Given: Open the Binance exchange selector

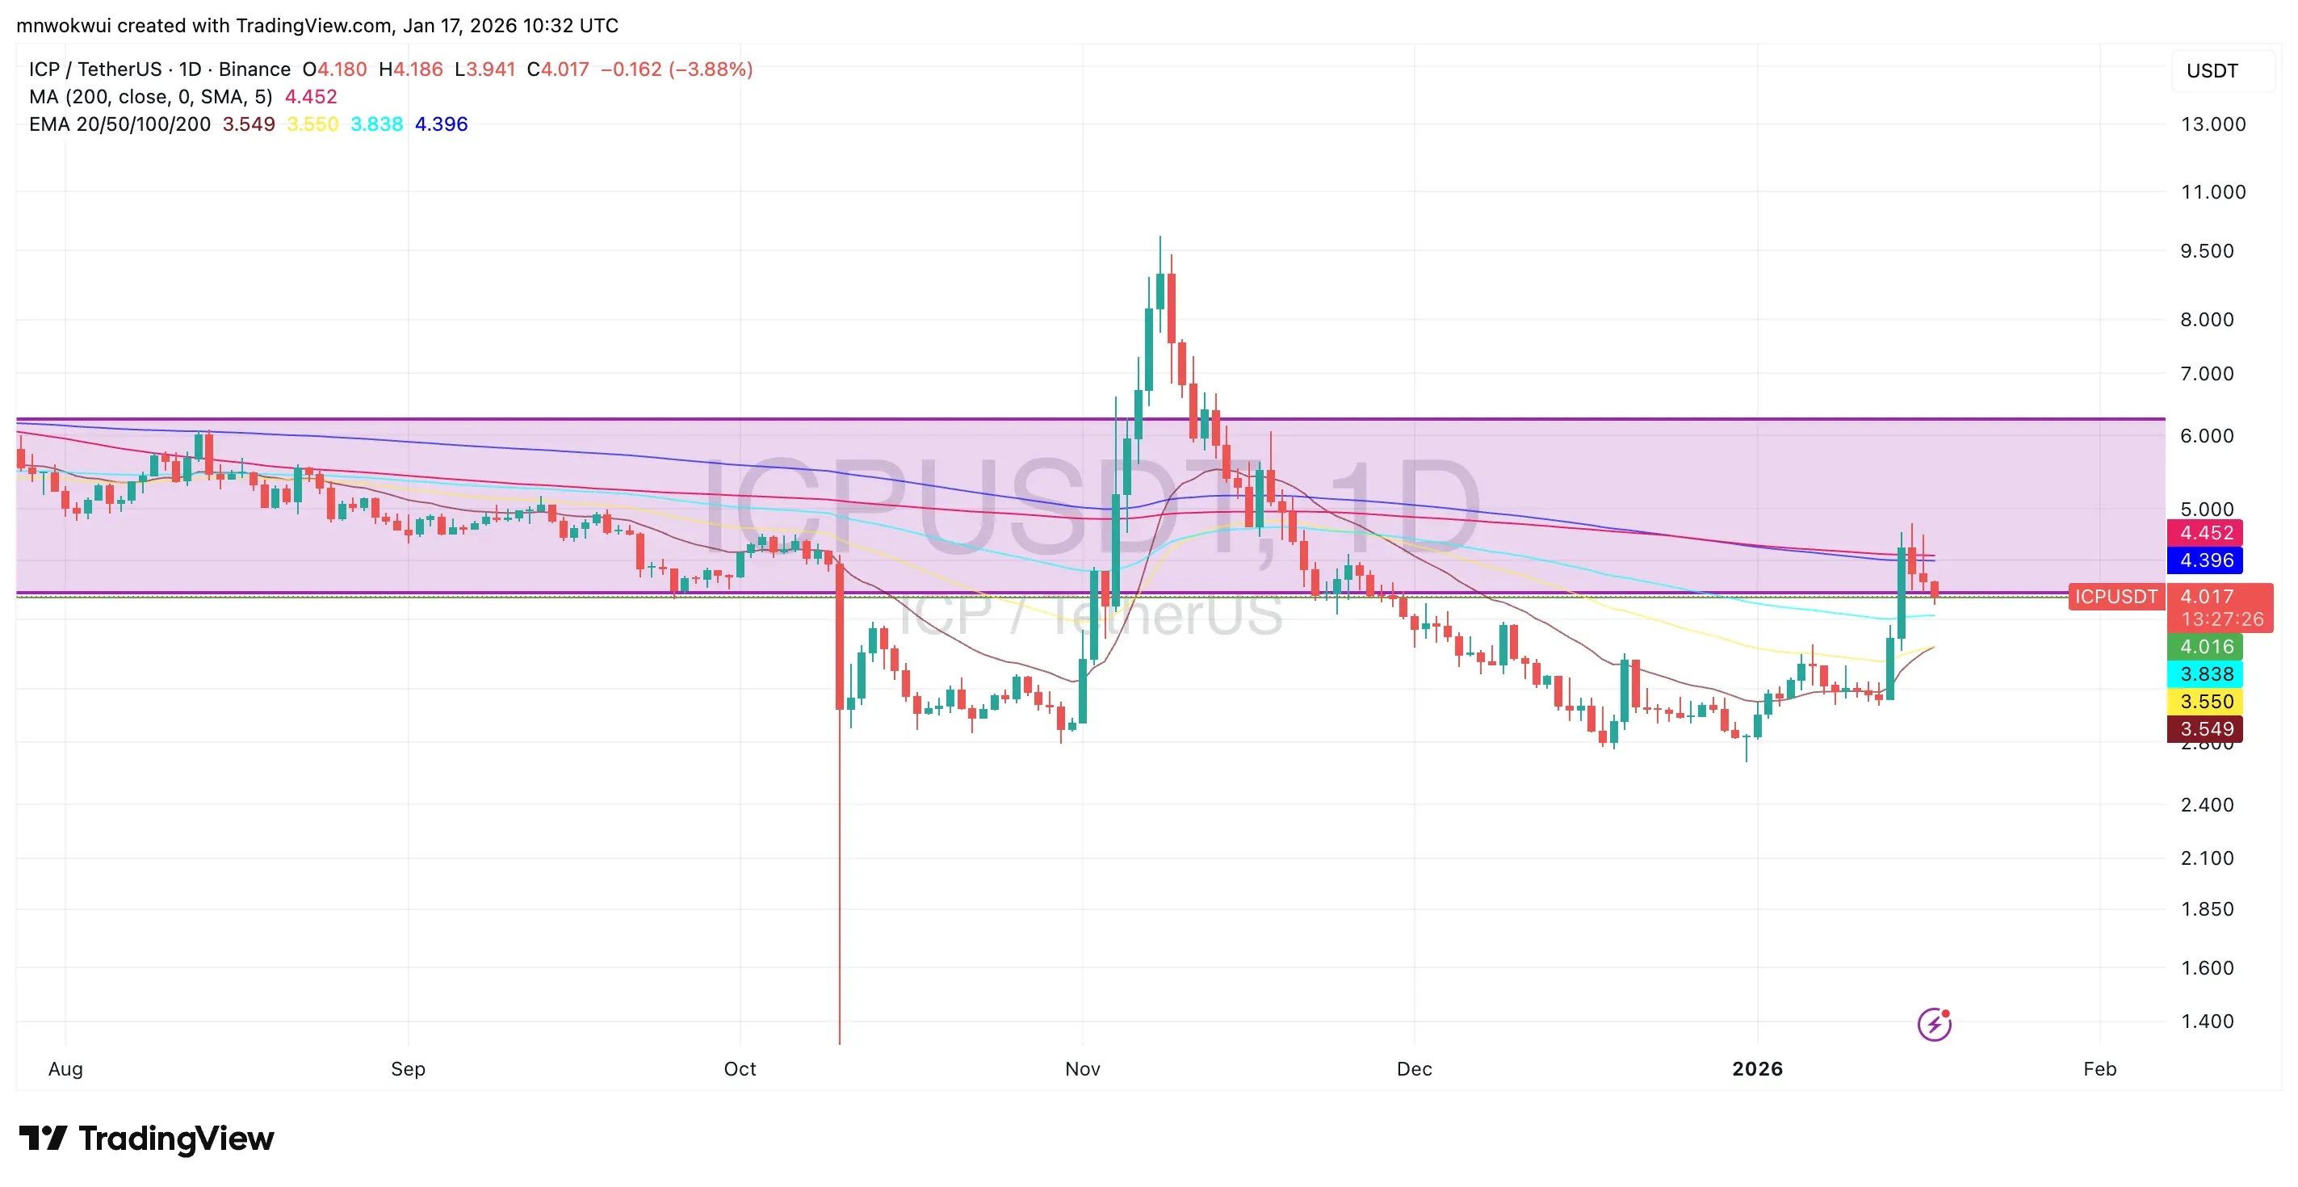Looking at the screenshot, I should coord(254,69).
